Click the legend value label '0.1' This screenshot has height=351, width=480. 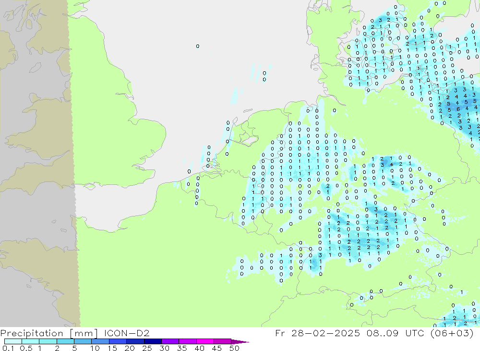coord(8,348)
